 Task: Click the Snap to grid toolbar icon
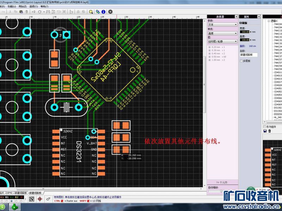(64, 12)
